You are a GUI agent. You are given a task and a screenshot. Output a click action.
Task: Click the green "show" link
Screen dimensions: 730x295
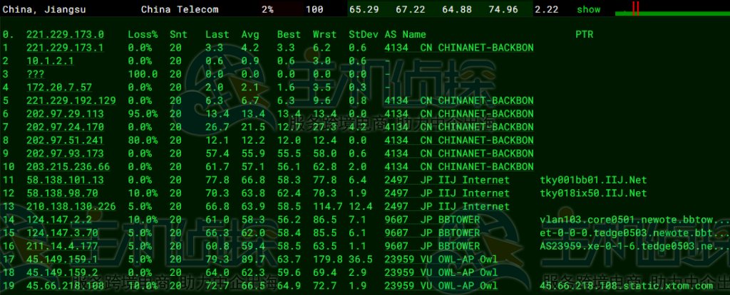click(588, 10)
